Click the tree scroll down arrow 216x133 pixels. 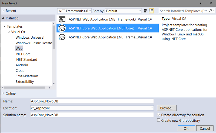point(54,84)
